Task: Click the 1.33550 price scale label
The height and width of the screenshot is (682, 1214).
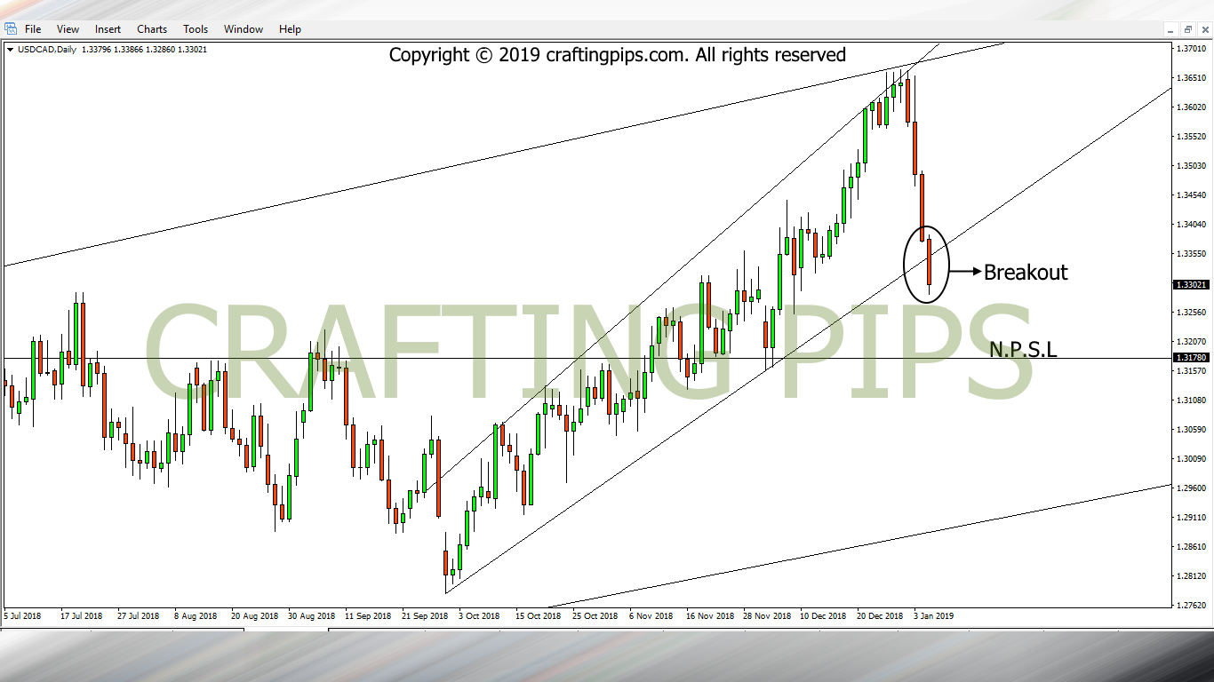Action: [x=1189, y=254]
